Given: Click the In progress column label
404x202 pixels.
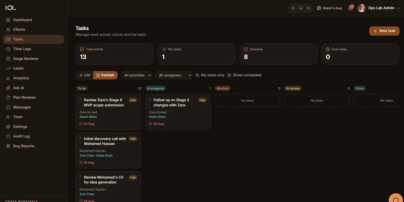Looking at the screenshot, I should (x=156, y=88).
